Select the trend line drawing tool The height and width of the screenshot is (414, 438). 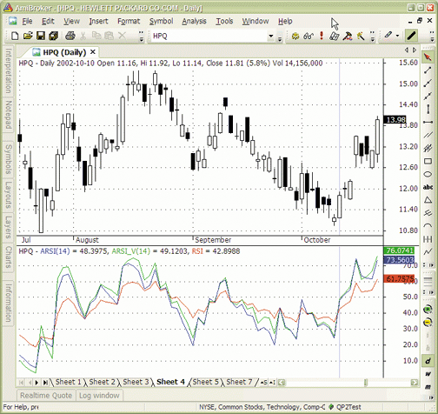point(428,70)
